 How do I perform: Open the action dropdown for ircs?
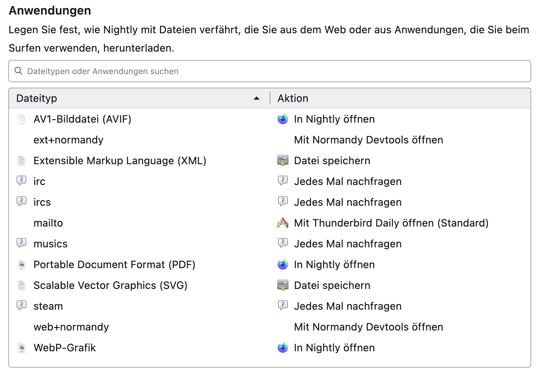(348, 202)
